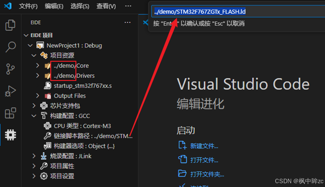Screen dimensions: 325x187
Task: Open the Explorer view in activity bar
Action: click(x=10, y=25)
